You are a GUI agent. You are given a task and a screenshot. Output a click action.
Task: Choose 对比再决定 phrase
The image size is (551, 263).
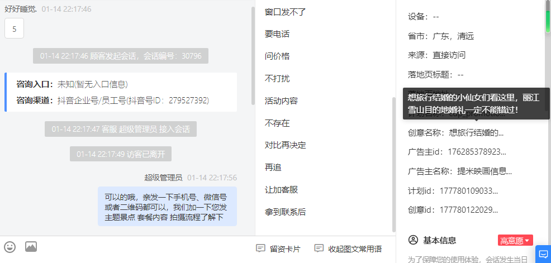(286, 145)
